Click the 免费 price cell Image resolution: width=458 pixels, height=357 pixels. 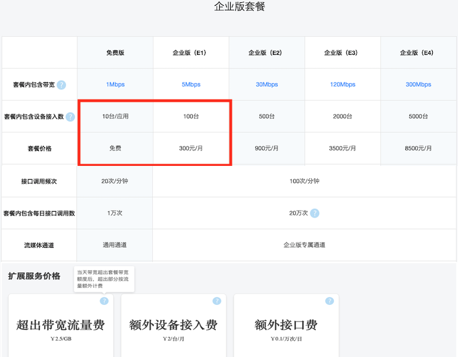[115, 148]
